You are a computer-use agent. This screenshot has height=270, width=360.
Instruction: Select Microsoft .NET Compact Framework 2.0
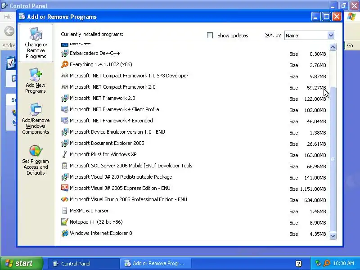click(x=195, y=87)
